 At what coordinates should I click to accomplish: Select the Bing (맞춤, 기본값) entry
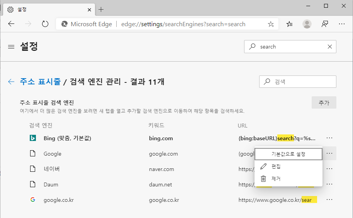click(67, 138)
